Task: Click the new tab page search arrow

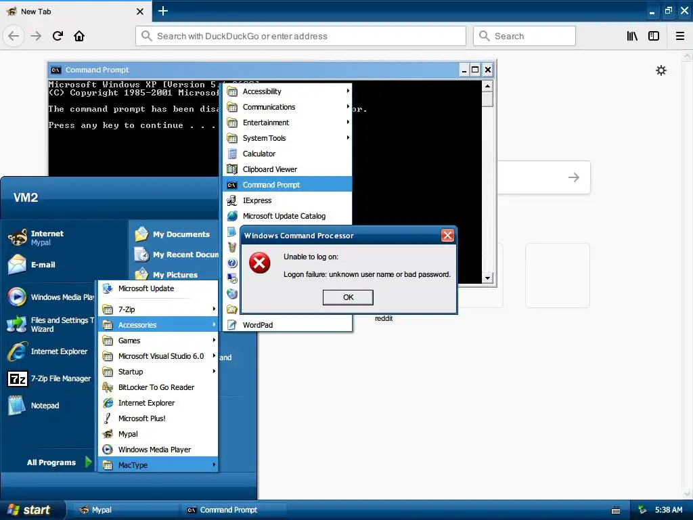Action: (574, 177)
